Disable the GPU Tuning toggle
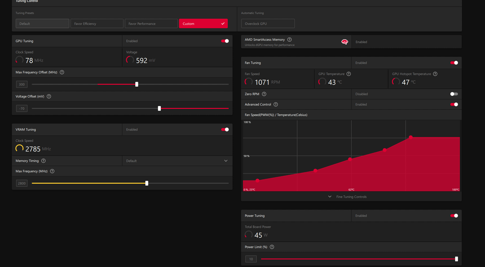 (x=225, y=41)
